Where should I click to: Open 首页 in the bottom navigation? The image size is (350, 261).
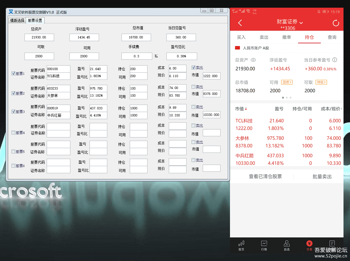pos(241,245)
